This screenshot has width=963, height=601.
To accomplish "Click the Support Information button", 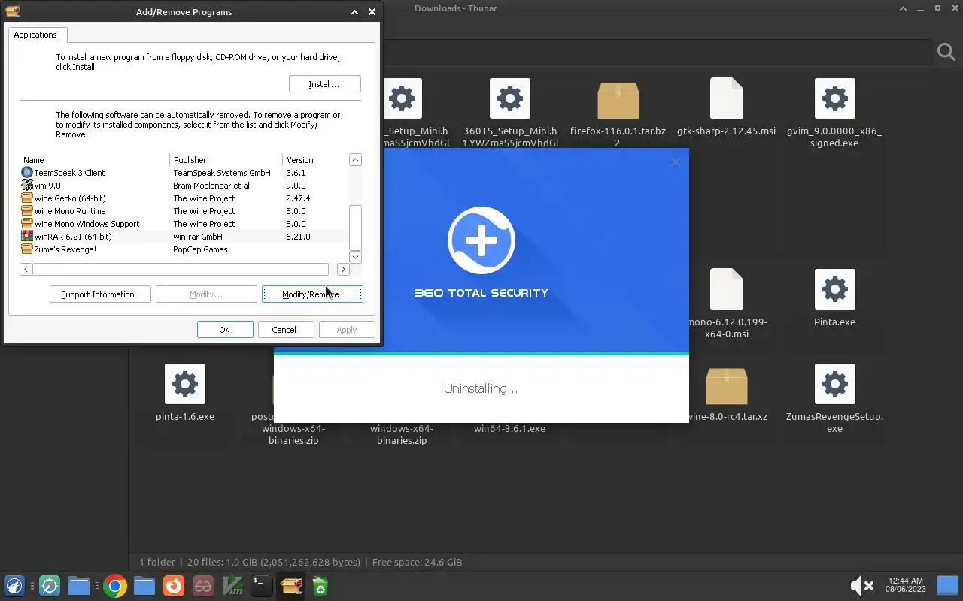I will 100,294.
